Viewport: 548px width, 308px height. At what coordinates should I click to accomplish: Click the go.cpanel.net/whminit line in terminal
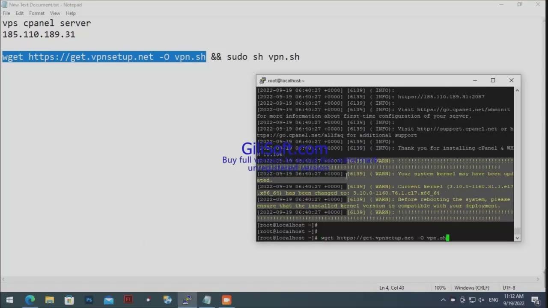pyautogui.click(x=384, y=113)
